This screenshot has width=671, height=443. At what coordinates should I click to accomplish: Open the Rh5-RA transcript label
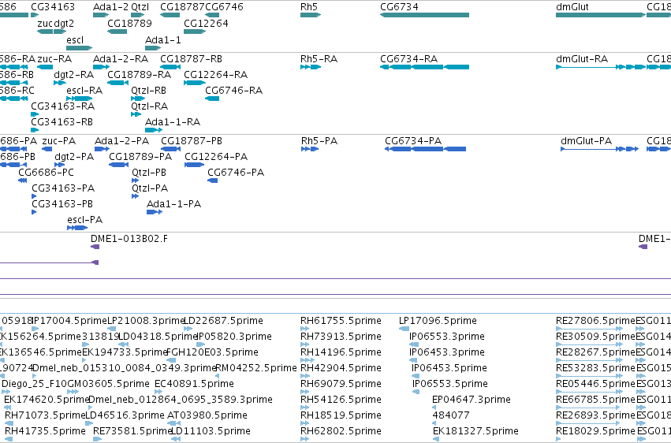coord(319,58)
